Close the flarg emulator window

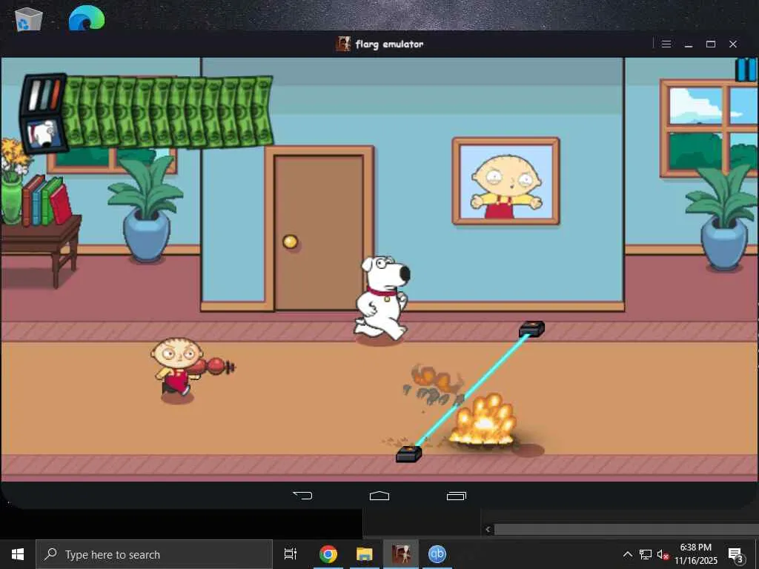point(733,44)
